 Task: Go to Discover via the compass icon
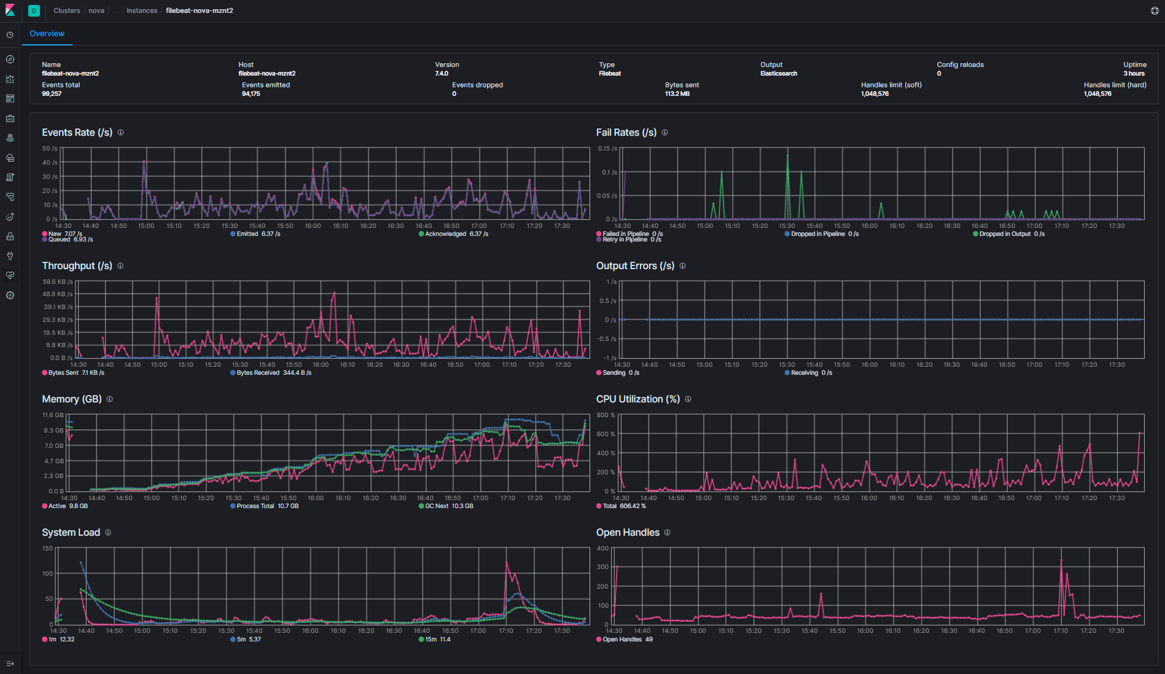pyautogui.click(x=10, y=60)
